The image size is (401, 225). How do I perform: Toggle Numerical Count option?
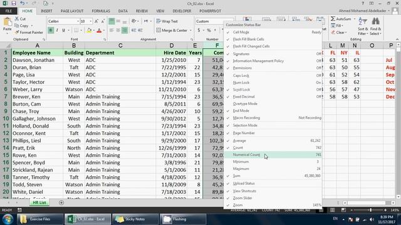[273, 154]
